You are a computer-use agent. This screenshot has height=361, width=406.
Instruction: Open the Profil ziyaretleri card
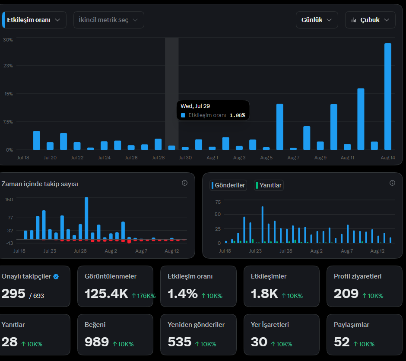click(x=364, y=286)
